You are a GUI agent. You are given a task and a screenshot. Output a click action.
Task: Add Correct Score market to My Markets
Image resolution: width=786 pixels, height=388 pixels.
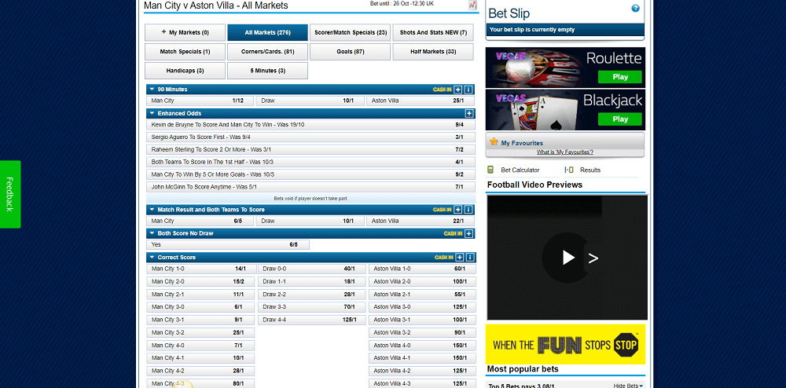[x=459, y=258]
